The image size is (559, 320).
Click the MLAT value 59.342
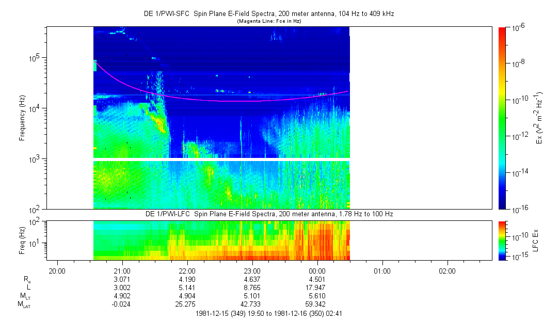tap(317, 304)
